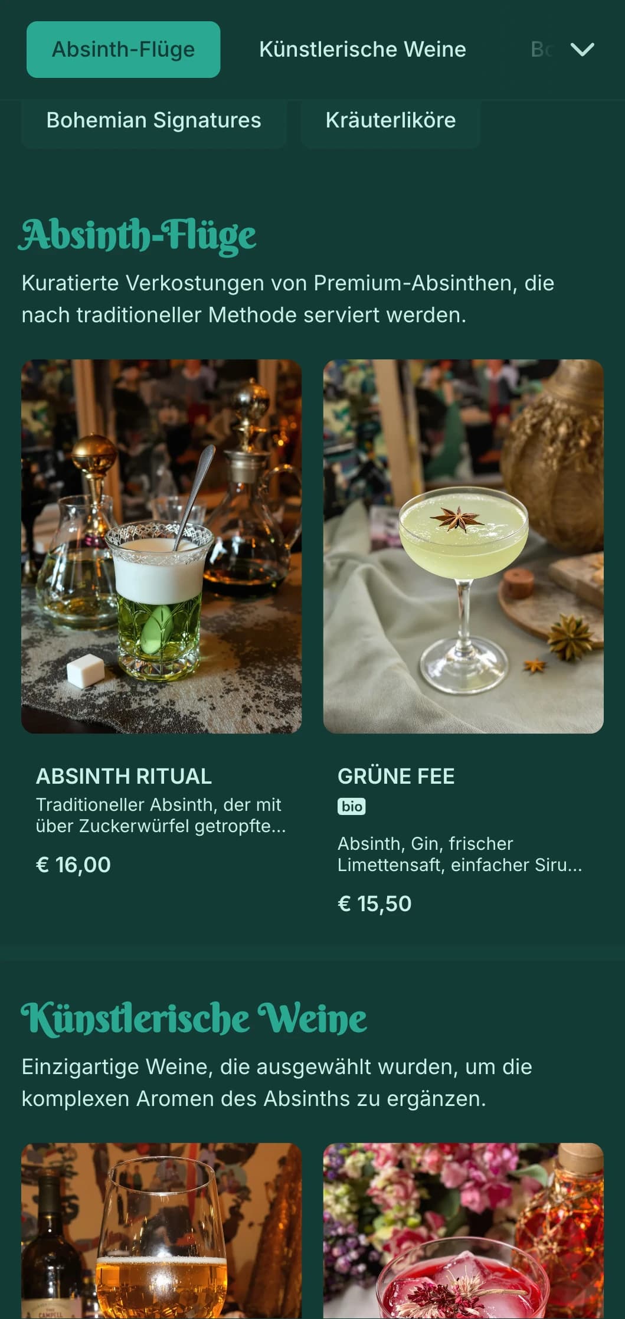Expand the category list chevron
The height and width of the screenshot is (1319, 625).
582,50
